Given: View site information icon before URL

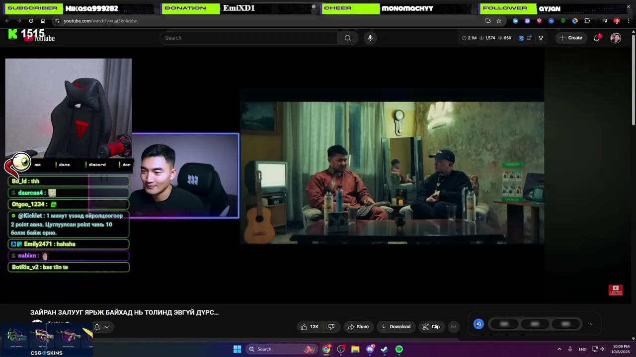Looking at the screenshot, I should tap(57, 21).
